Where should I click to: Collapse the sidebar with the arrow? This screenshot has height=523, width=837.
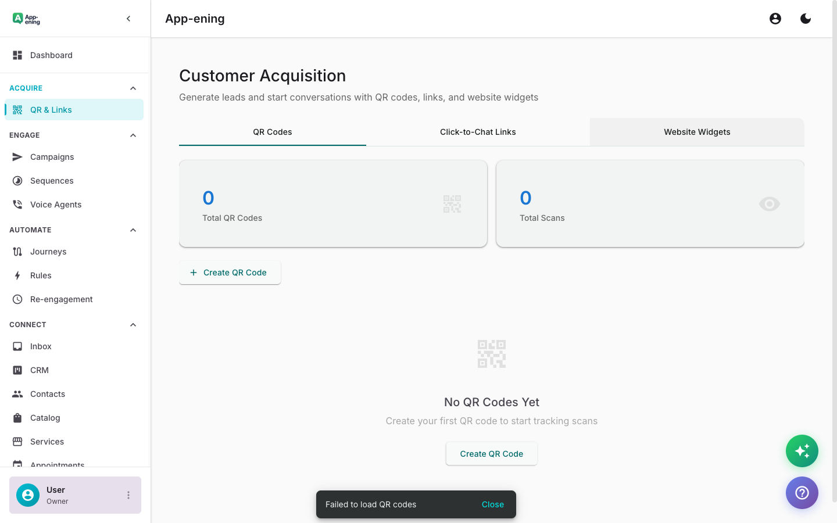click(x=128, y=18)
